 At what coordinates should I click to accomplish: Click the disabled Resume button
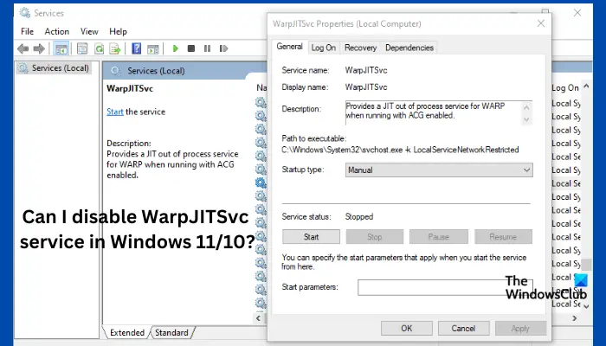coord(503,237)
